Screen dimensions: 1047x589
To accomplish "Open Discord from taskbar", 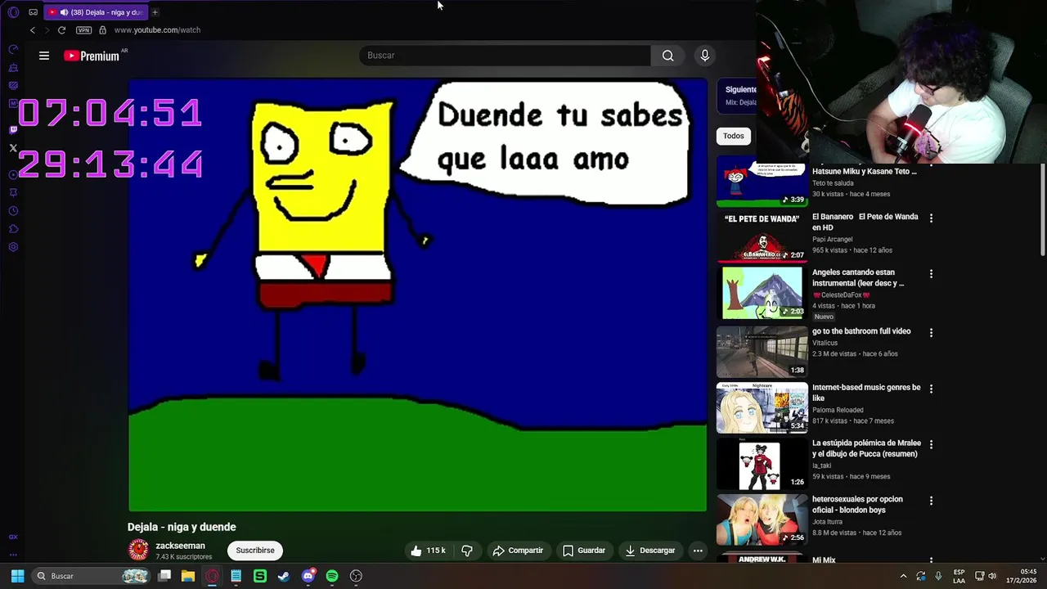I will 308,576.
